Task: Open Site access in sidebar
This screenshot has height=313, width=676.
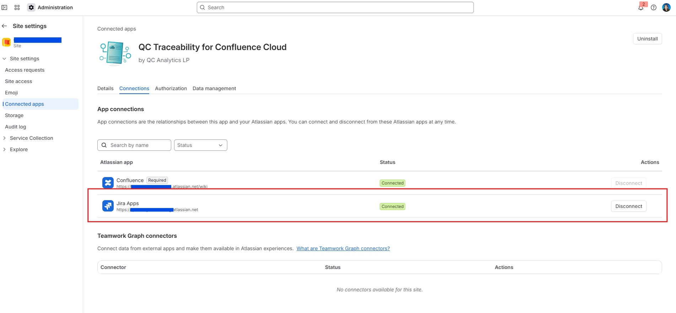Action: [18, 81]
